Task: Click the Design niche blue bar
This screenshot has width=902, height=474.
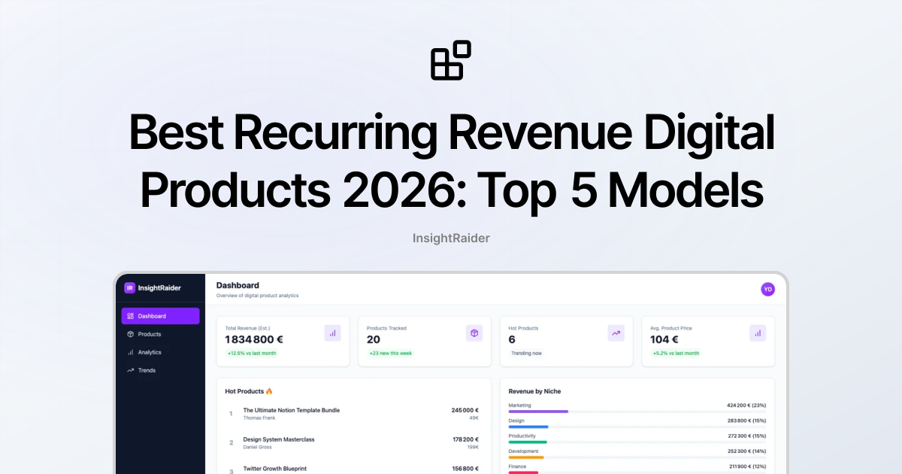Action: pos(528,427)
